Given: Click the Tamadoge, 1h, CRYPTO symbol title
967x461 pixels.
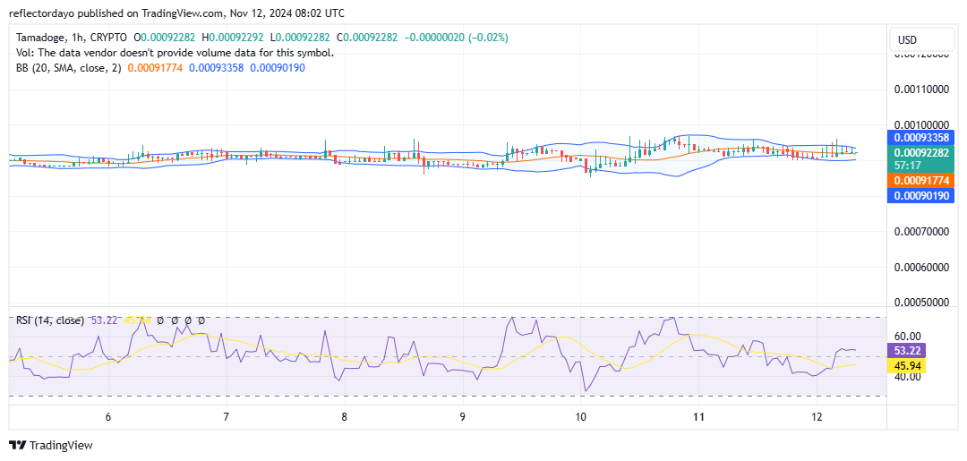Looking at the screenshot, I should pos(73,38).
